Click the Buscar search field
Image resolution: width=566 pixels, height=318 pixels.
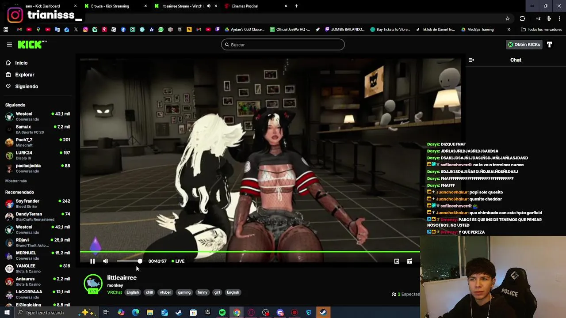click(283, 45)
